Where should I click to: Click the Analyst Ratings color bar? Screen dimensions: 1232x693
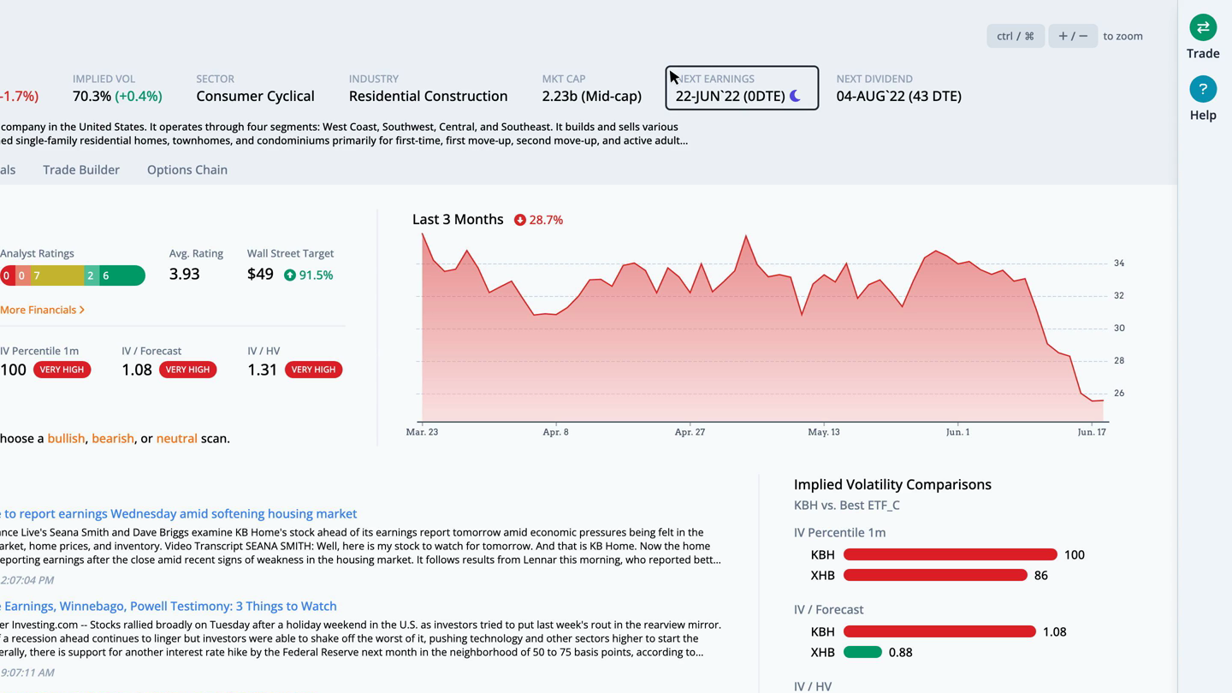(x=73, y=275)
